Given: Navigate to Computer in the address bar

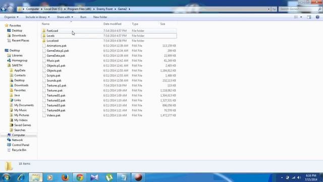Looking at the screenshot, I should [32, 9].
